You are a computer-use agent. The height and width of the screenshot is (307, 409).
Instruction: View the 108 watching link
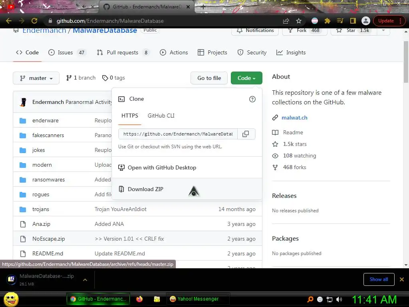(x=300, y=155)
